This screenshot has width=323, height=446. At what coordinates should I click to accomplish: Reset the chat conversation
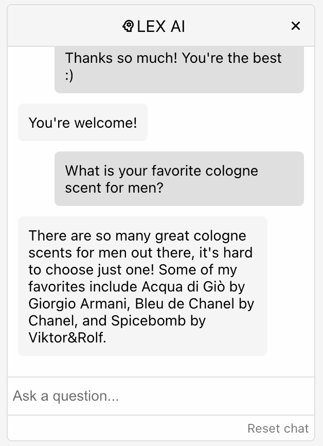pos(278,428)
